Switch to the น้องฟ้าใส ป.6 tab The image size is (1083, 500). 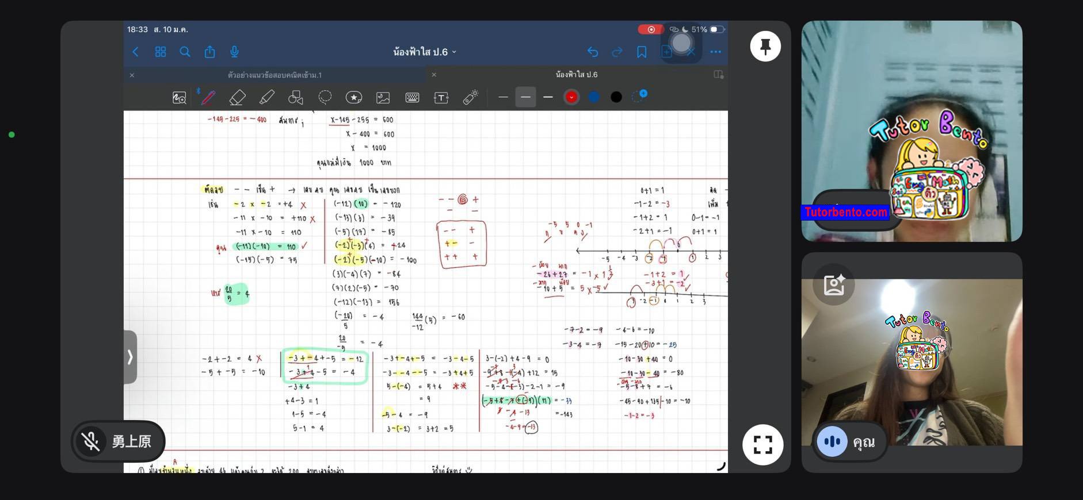576,75
